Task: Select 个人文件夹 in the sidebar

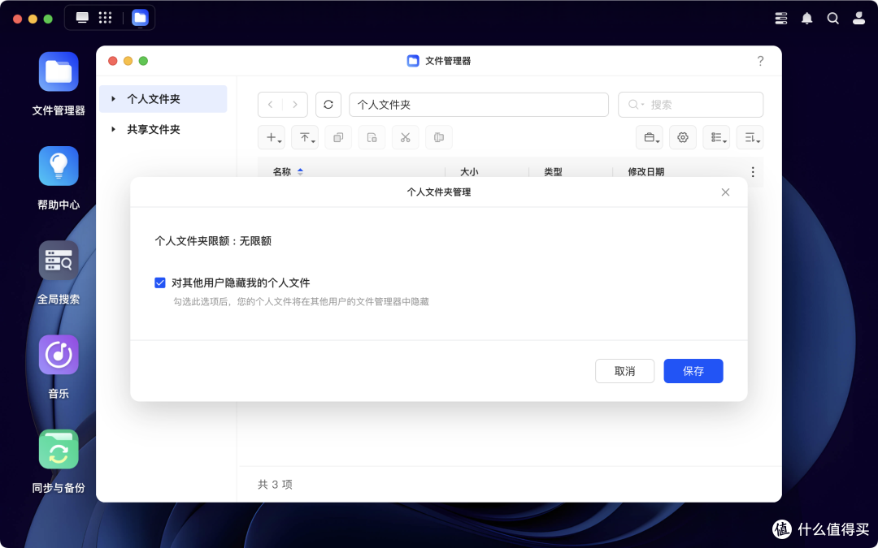Action: point(163,99)
